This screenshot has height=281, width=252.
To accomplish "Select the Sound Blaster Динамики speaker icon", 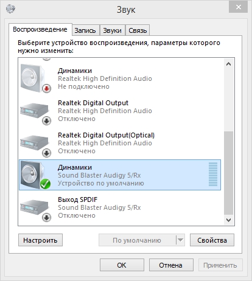I will click(35, 175).
